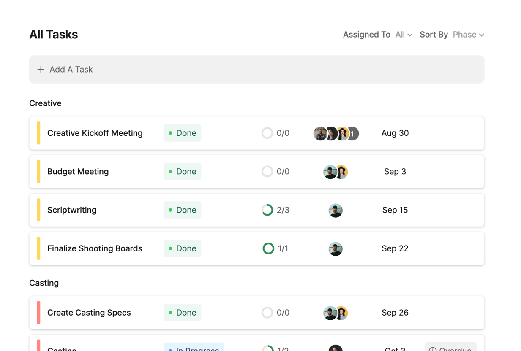
Task: Click the Finalize Shooting Boards assignee avatar
Action: 336,248
